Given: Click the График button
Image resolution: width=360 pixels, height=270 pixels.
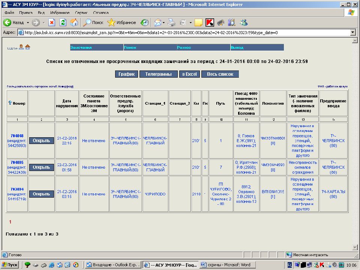Looking at the screenshot, I should point(126,74).
